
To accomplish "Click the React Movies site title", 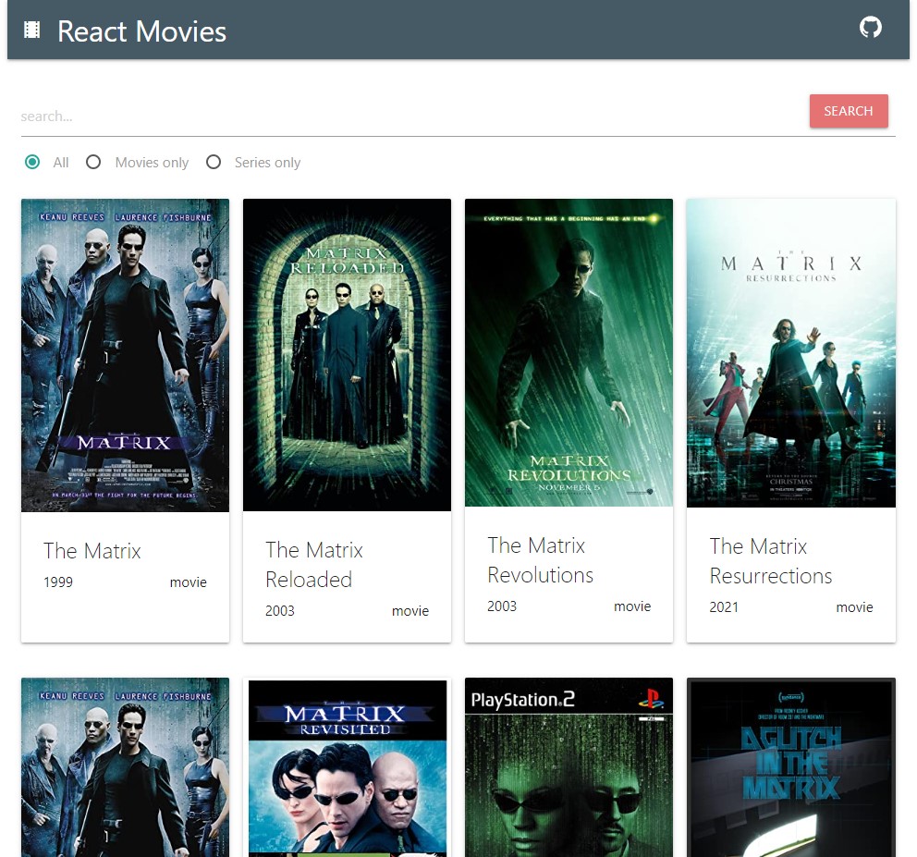I will pos(141,31).
